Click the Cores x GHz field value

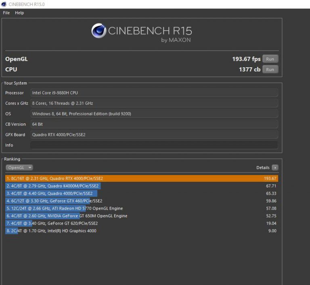pos(154,103)
